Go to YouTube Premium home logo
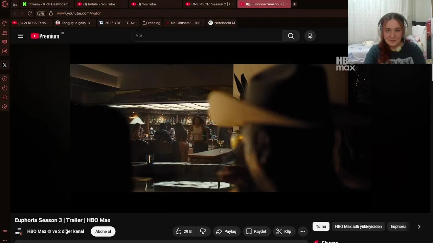Viewport: 433px width, 243px height. [45, 36]
